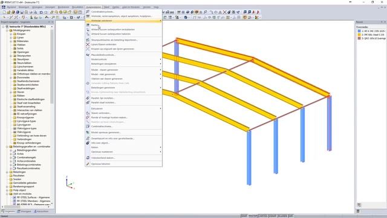The width and height of the screenshot is (387, 218).
Task: Toggle the HLIJNEN status bar button
Action: [x=282, y=216]
